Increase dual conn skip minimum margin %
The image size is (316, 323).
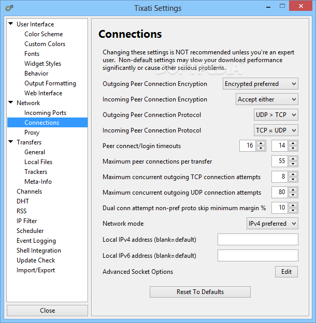coord(293,205)
